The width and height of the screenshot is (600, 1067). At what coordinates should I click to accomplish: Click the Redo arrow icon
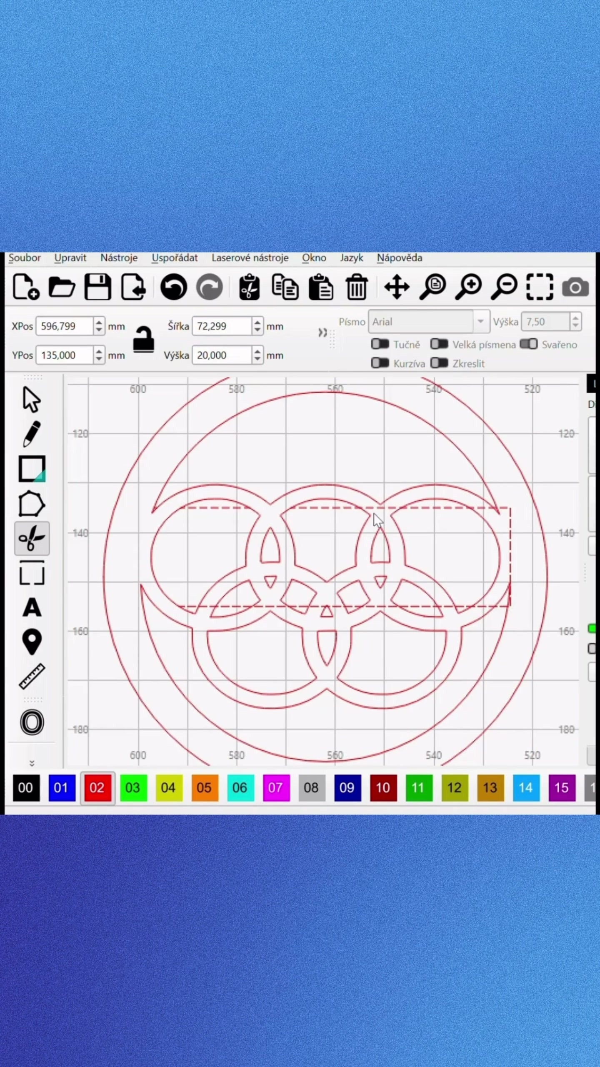209,287
